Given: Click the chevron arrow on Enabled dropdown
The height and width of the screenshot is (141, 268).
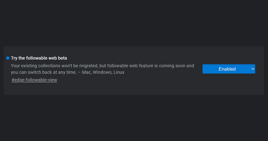Looking at the screenshot, I should tap(253, 69).
